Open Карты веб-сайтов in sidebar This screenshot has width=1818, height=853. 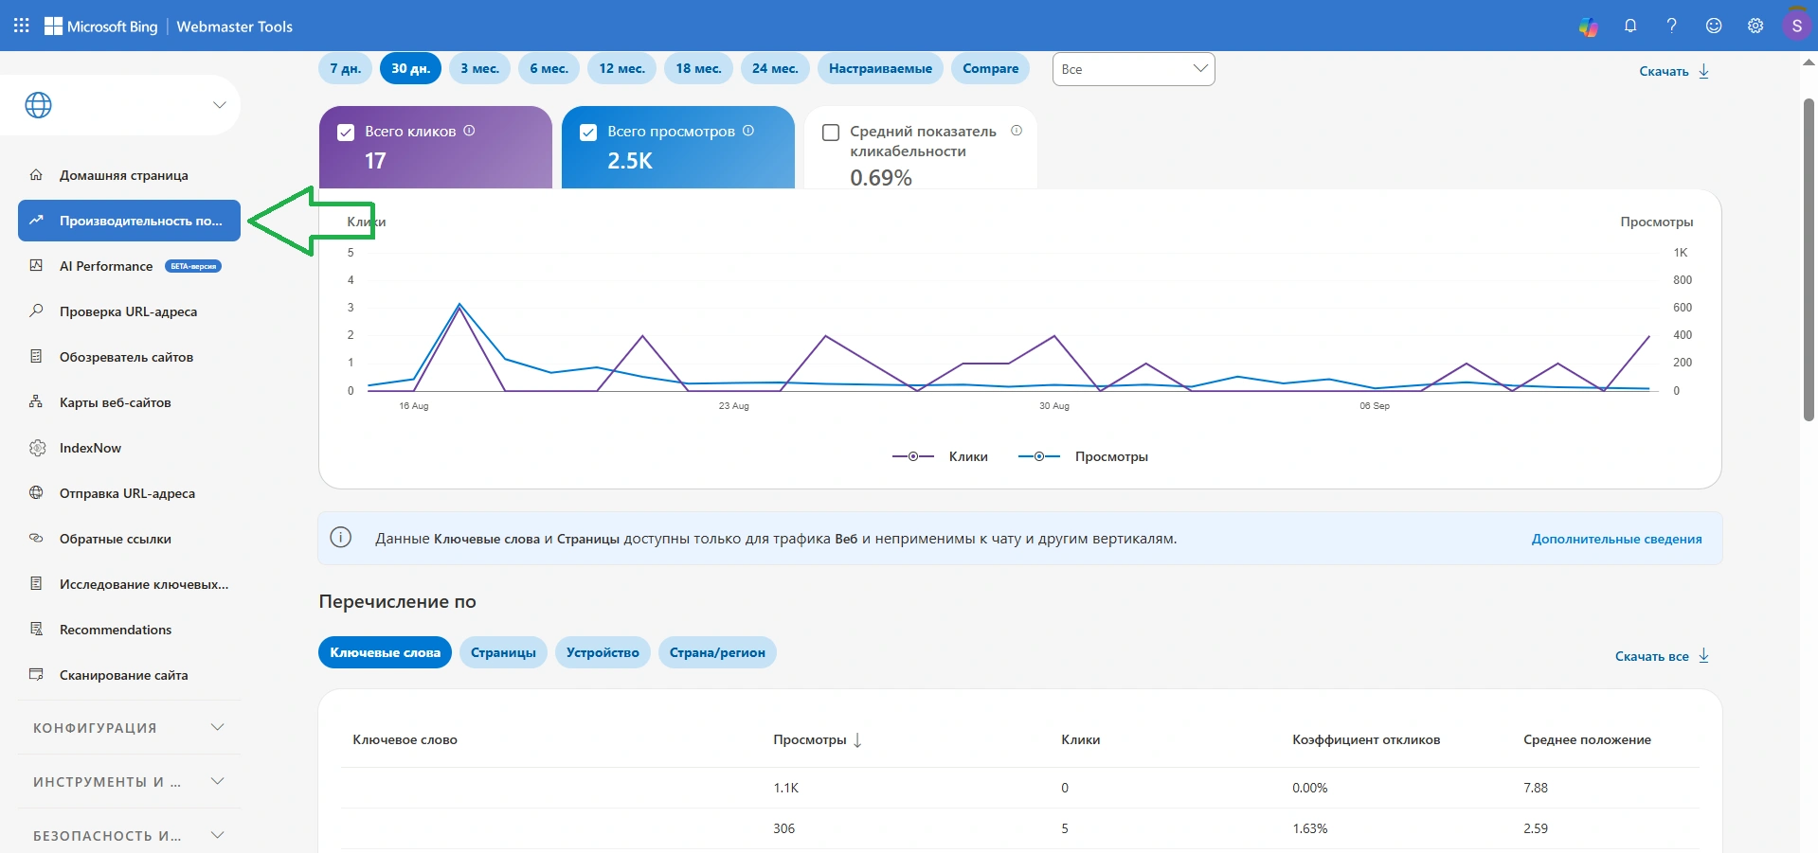[129, 402]
